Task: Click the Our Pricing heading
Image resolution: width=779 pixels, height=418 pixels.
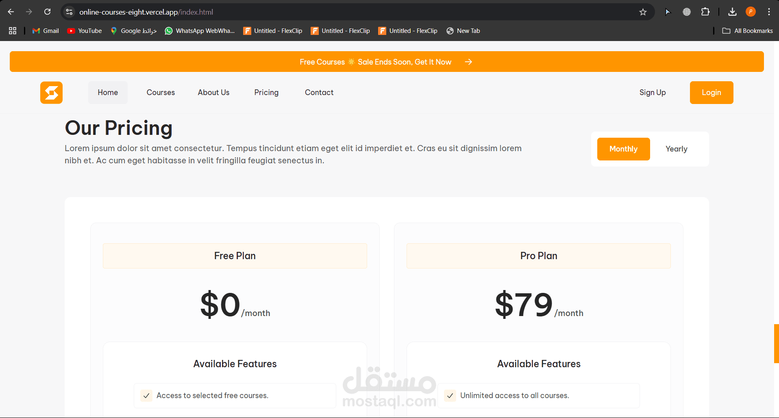Action: 119,128
